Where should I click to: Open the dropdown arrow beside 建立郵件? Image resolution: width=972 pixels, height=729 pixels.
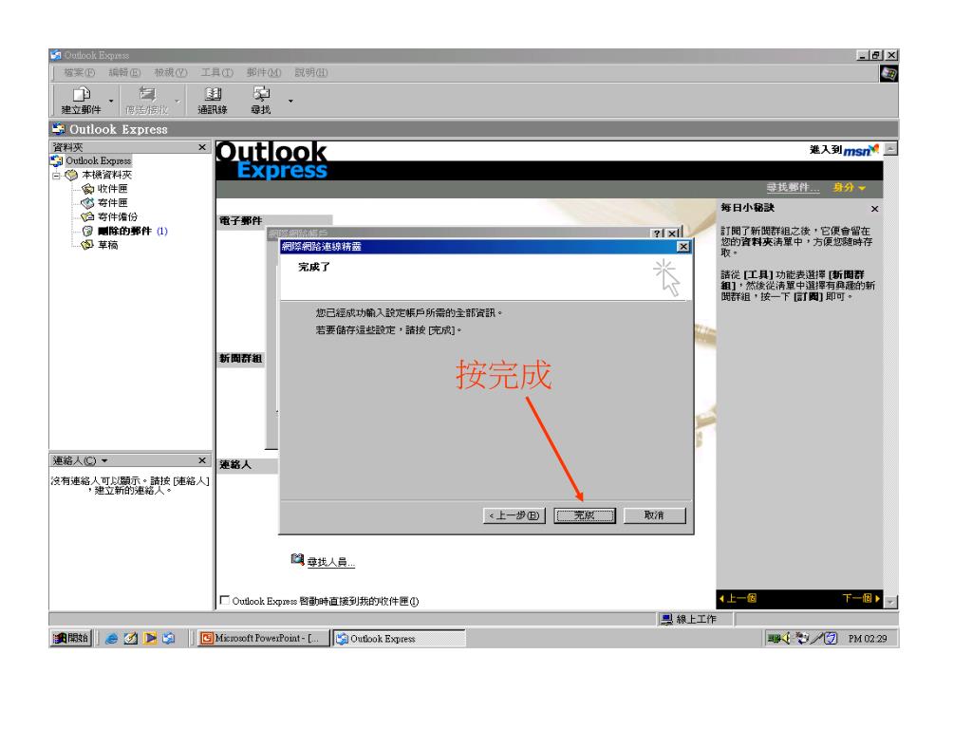click(x=111, y=101)
